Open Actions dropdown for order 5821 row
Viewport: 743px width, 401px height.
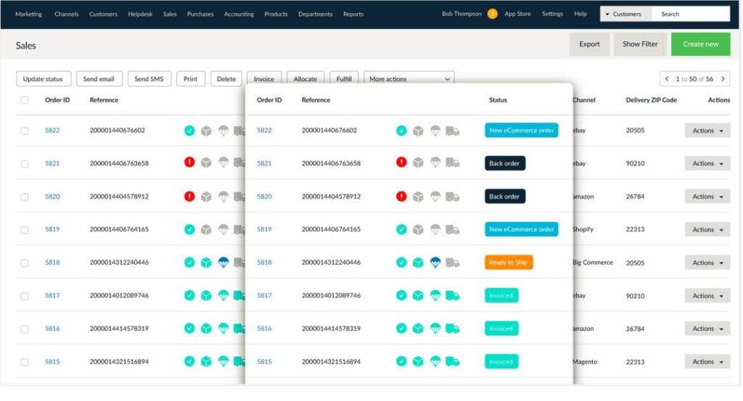707,163
